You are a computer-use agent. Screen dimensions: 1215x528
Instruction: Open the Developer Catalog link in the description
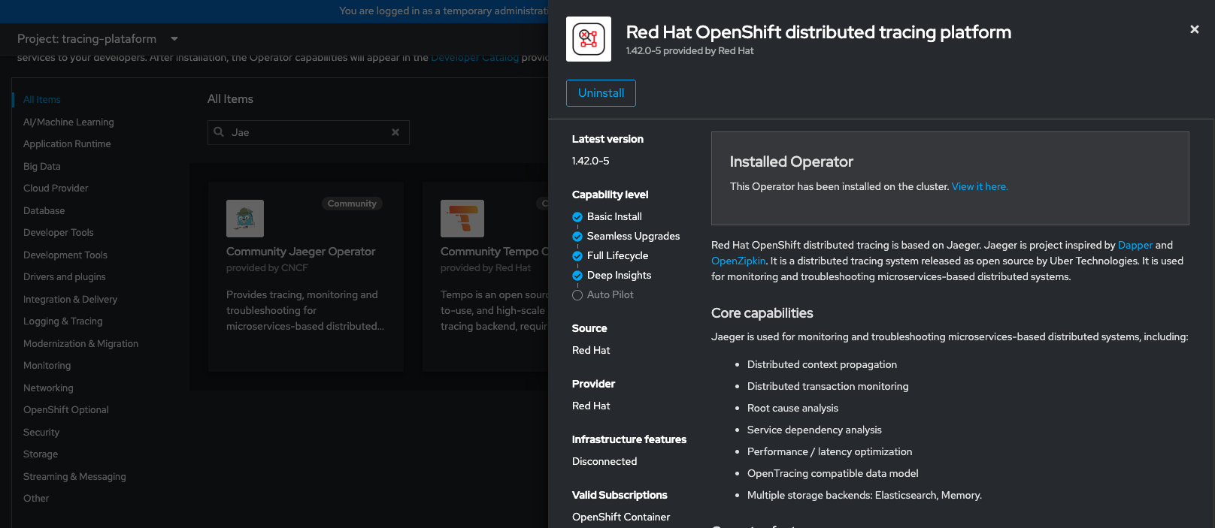[474, 58]
